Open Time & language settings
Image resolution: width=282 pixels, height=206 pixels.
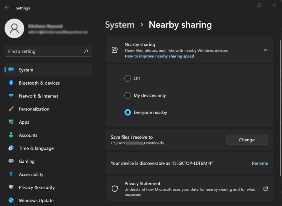[x=36, y=148]
